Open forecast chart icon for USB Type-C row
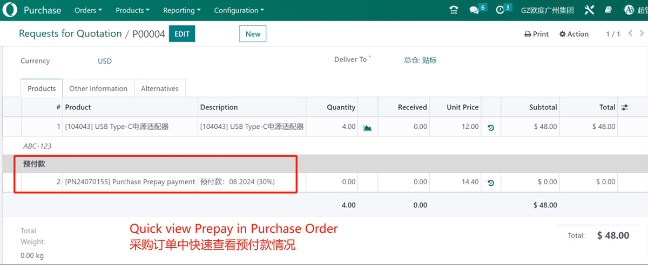Screen dimensions: 648x265 (368, 127)
